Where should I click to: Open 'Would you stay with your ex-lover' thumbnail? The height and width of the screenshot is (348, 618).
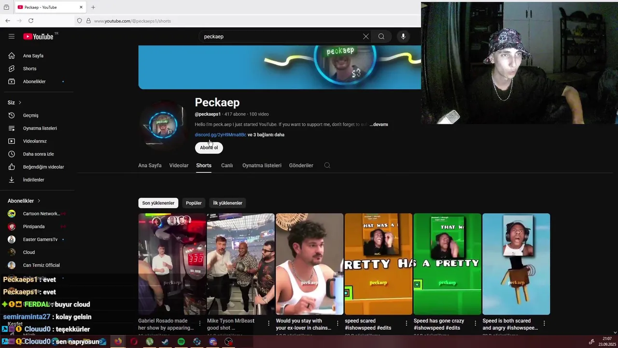pos(309,264)
